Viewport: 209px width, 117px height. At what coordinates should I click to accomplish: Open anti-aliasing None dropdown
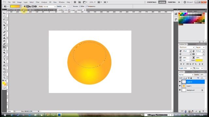pos(199,68)
